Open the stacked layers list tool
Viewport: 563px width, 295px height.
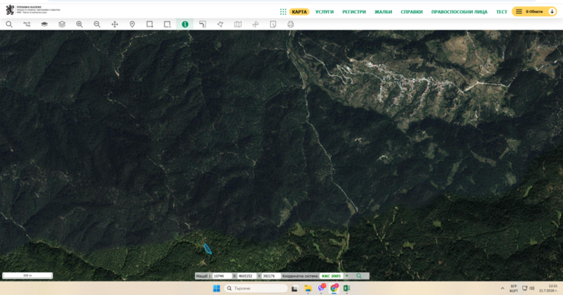coord(62,25)
